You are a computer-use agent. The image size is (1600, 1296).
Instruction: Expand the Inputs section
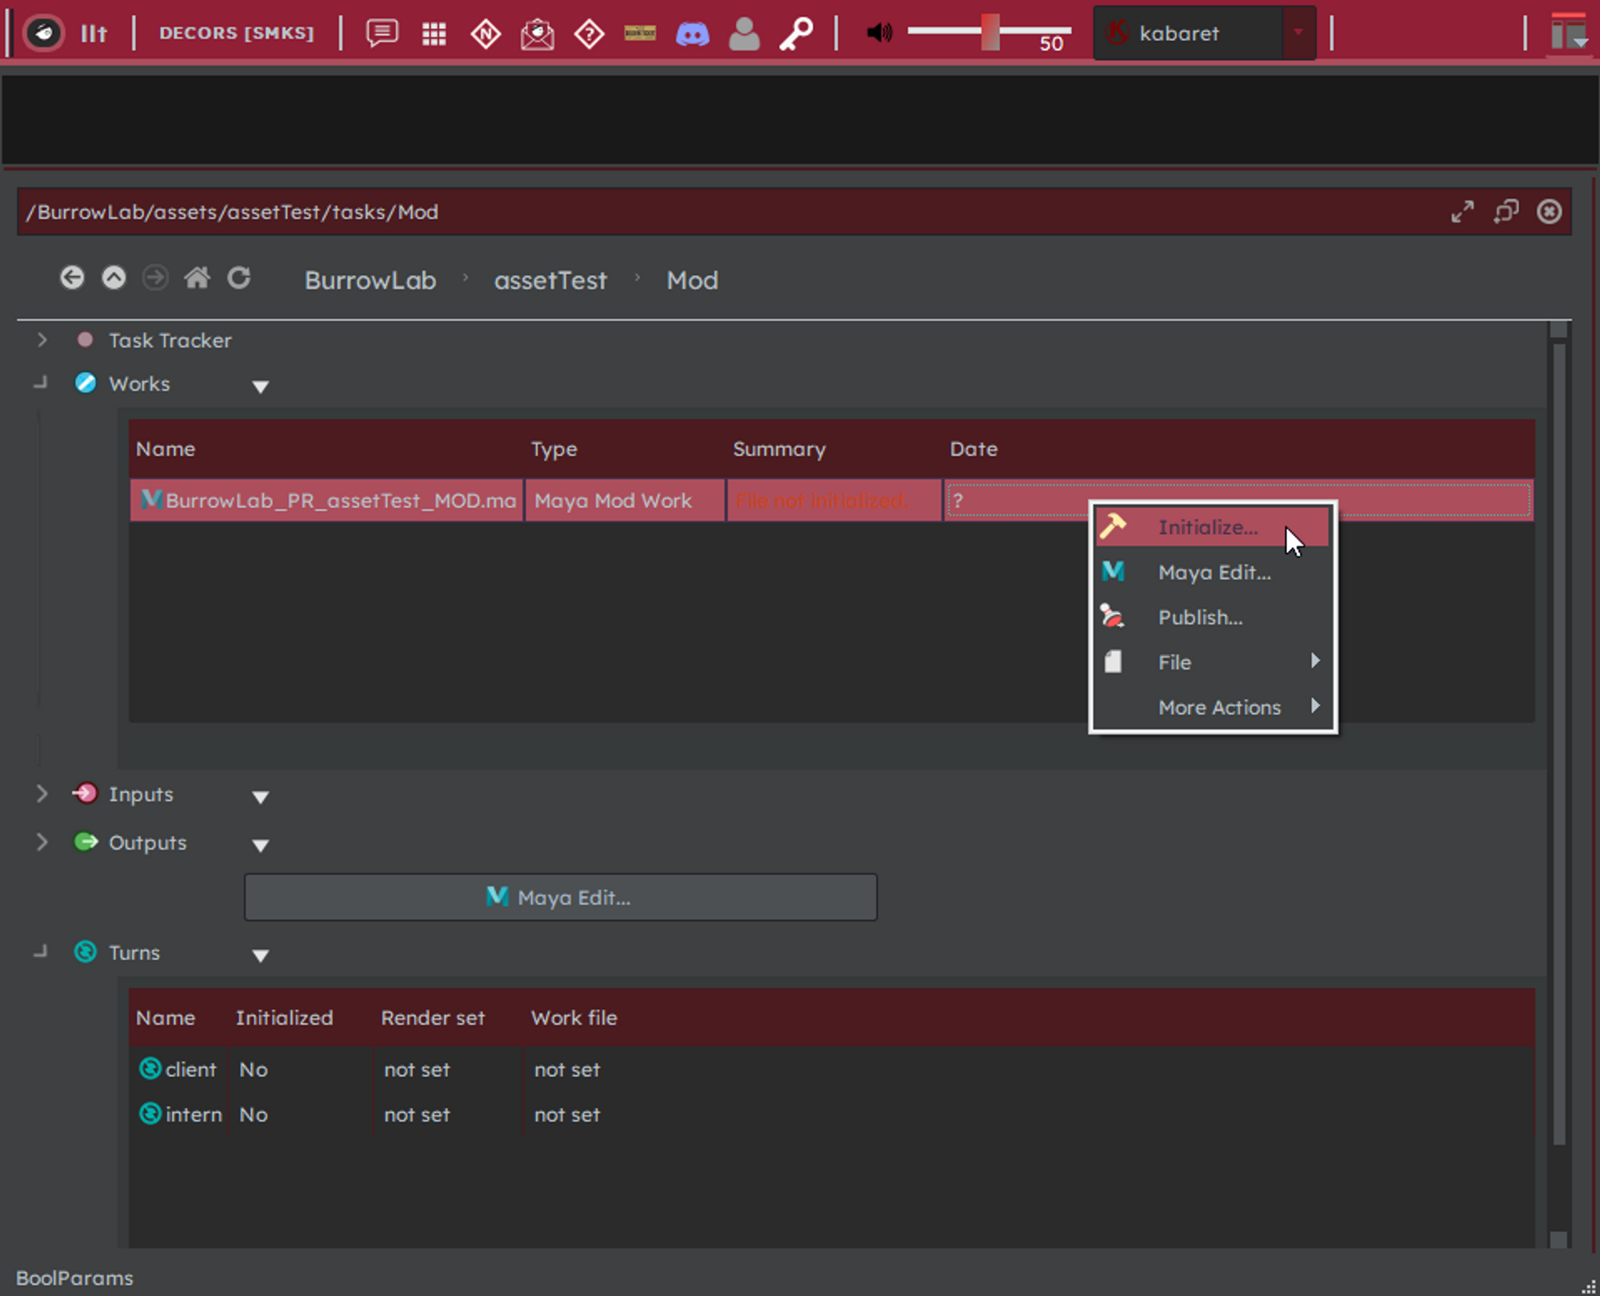pyautogui.click(x=42, y=794)
